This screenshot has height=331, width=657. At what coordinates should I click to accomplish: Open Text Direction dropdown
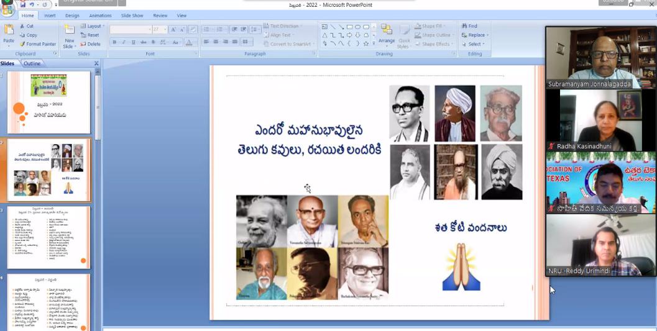pyautogui.click(x=282, y=26)
